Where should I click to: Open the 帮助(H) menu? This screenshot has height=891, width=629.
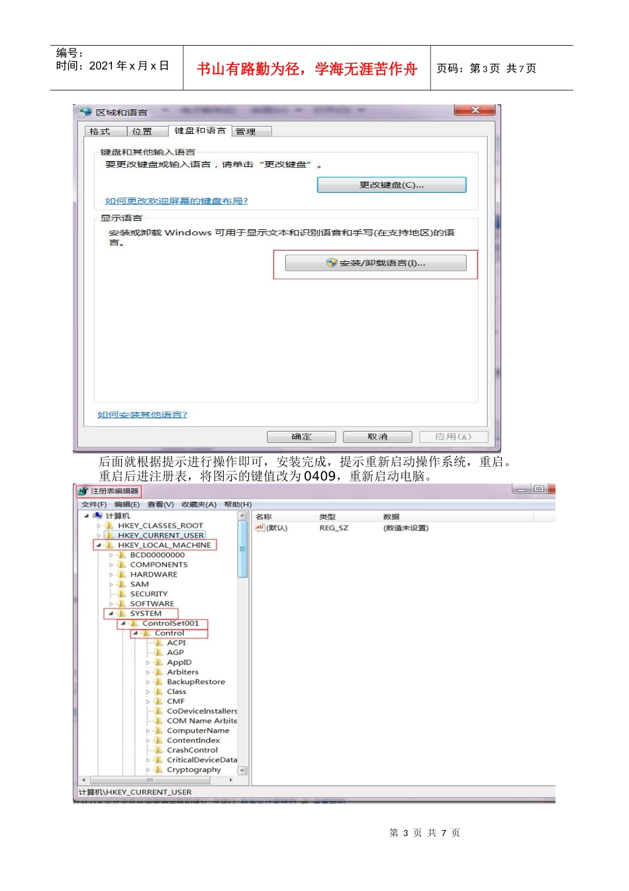[238, 505]
